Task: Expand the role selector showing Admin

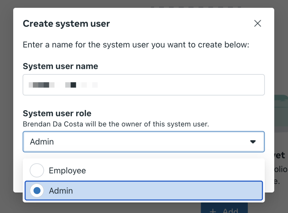Action: [x=144, y=142]
